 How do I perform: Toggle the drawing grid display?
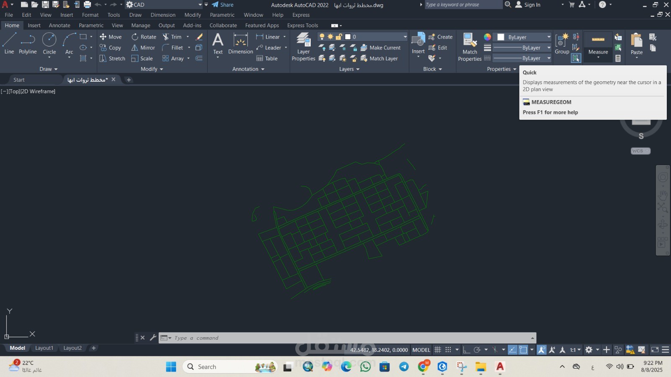pos(437,350)
